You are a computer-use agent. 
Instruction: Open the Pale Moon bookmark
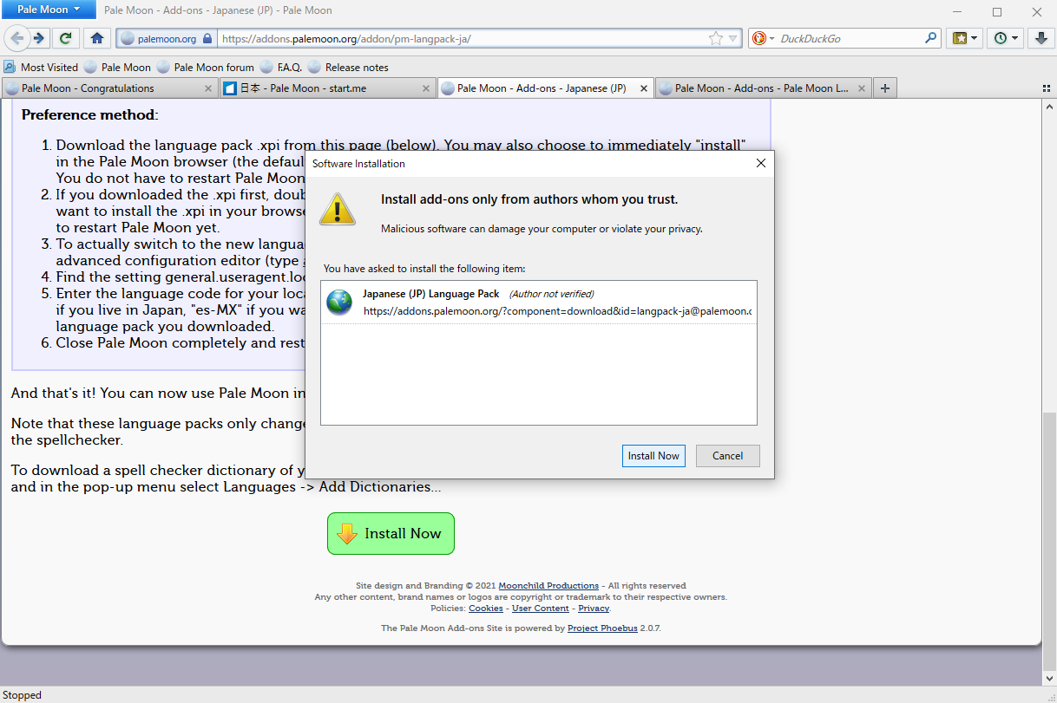117,67
